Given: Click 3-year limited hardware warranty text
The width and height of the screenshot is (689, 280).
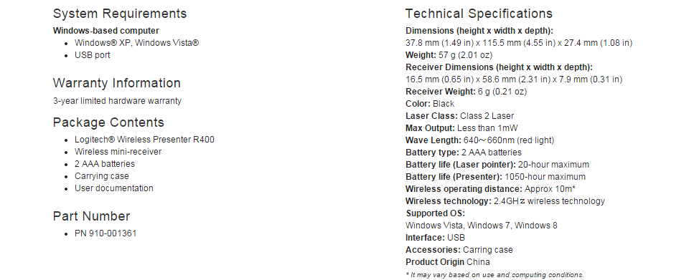Looking at the screenshot, I should [x=117, y=101].
